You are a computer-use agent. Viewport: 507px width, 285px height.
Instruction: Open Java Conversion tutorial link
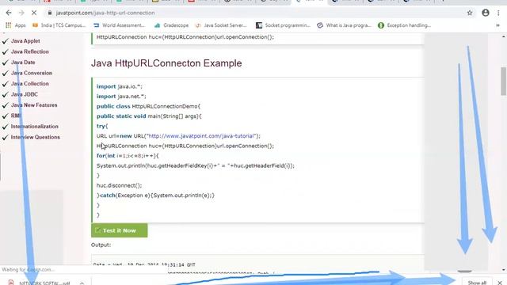tap(32, 73)
